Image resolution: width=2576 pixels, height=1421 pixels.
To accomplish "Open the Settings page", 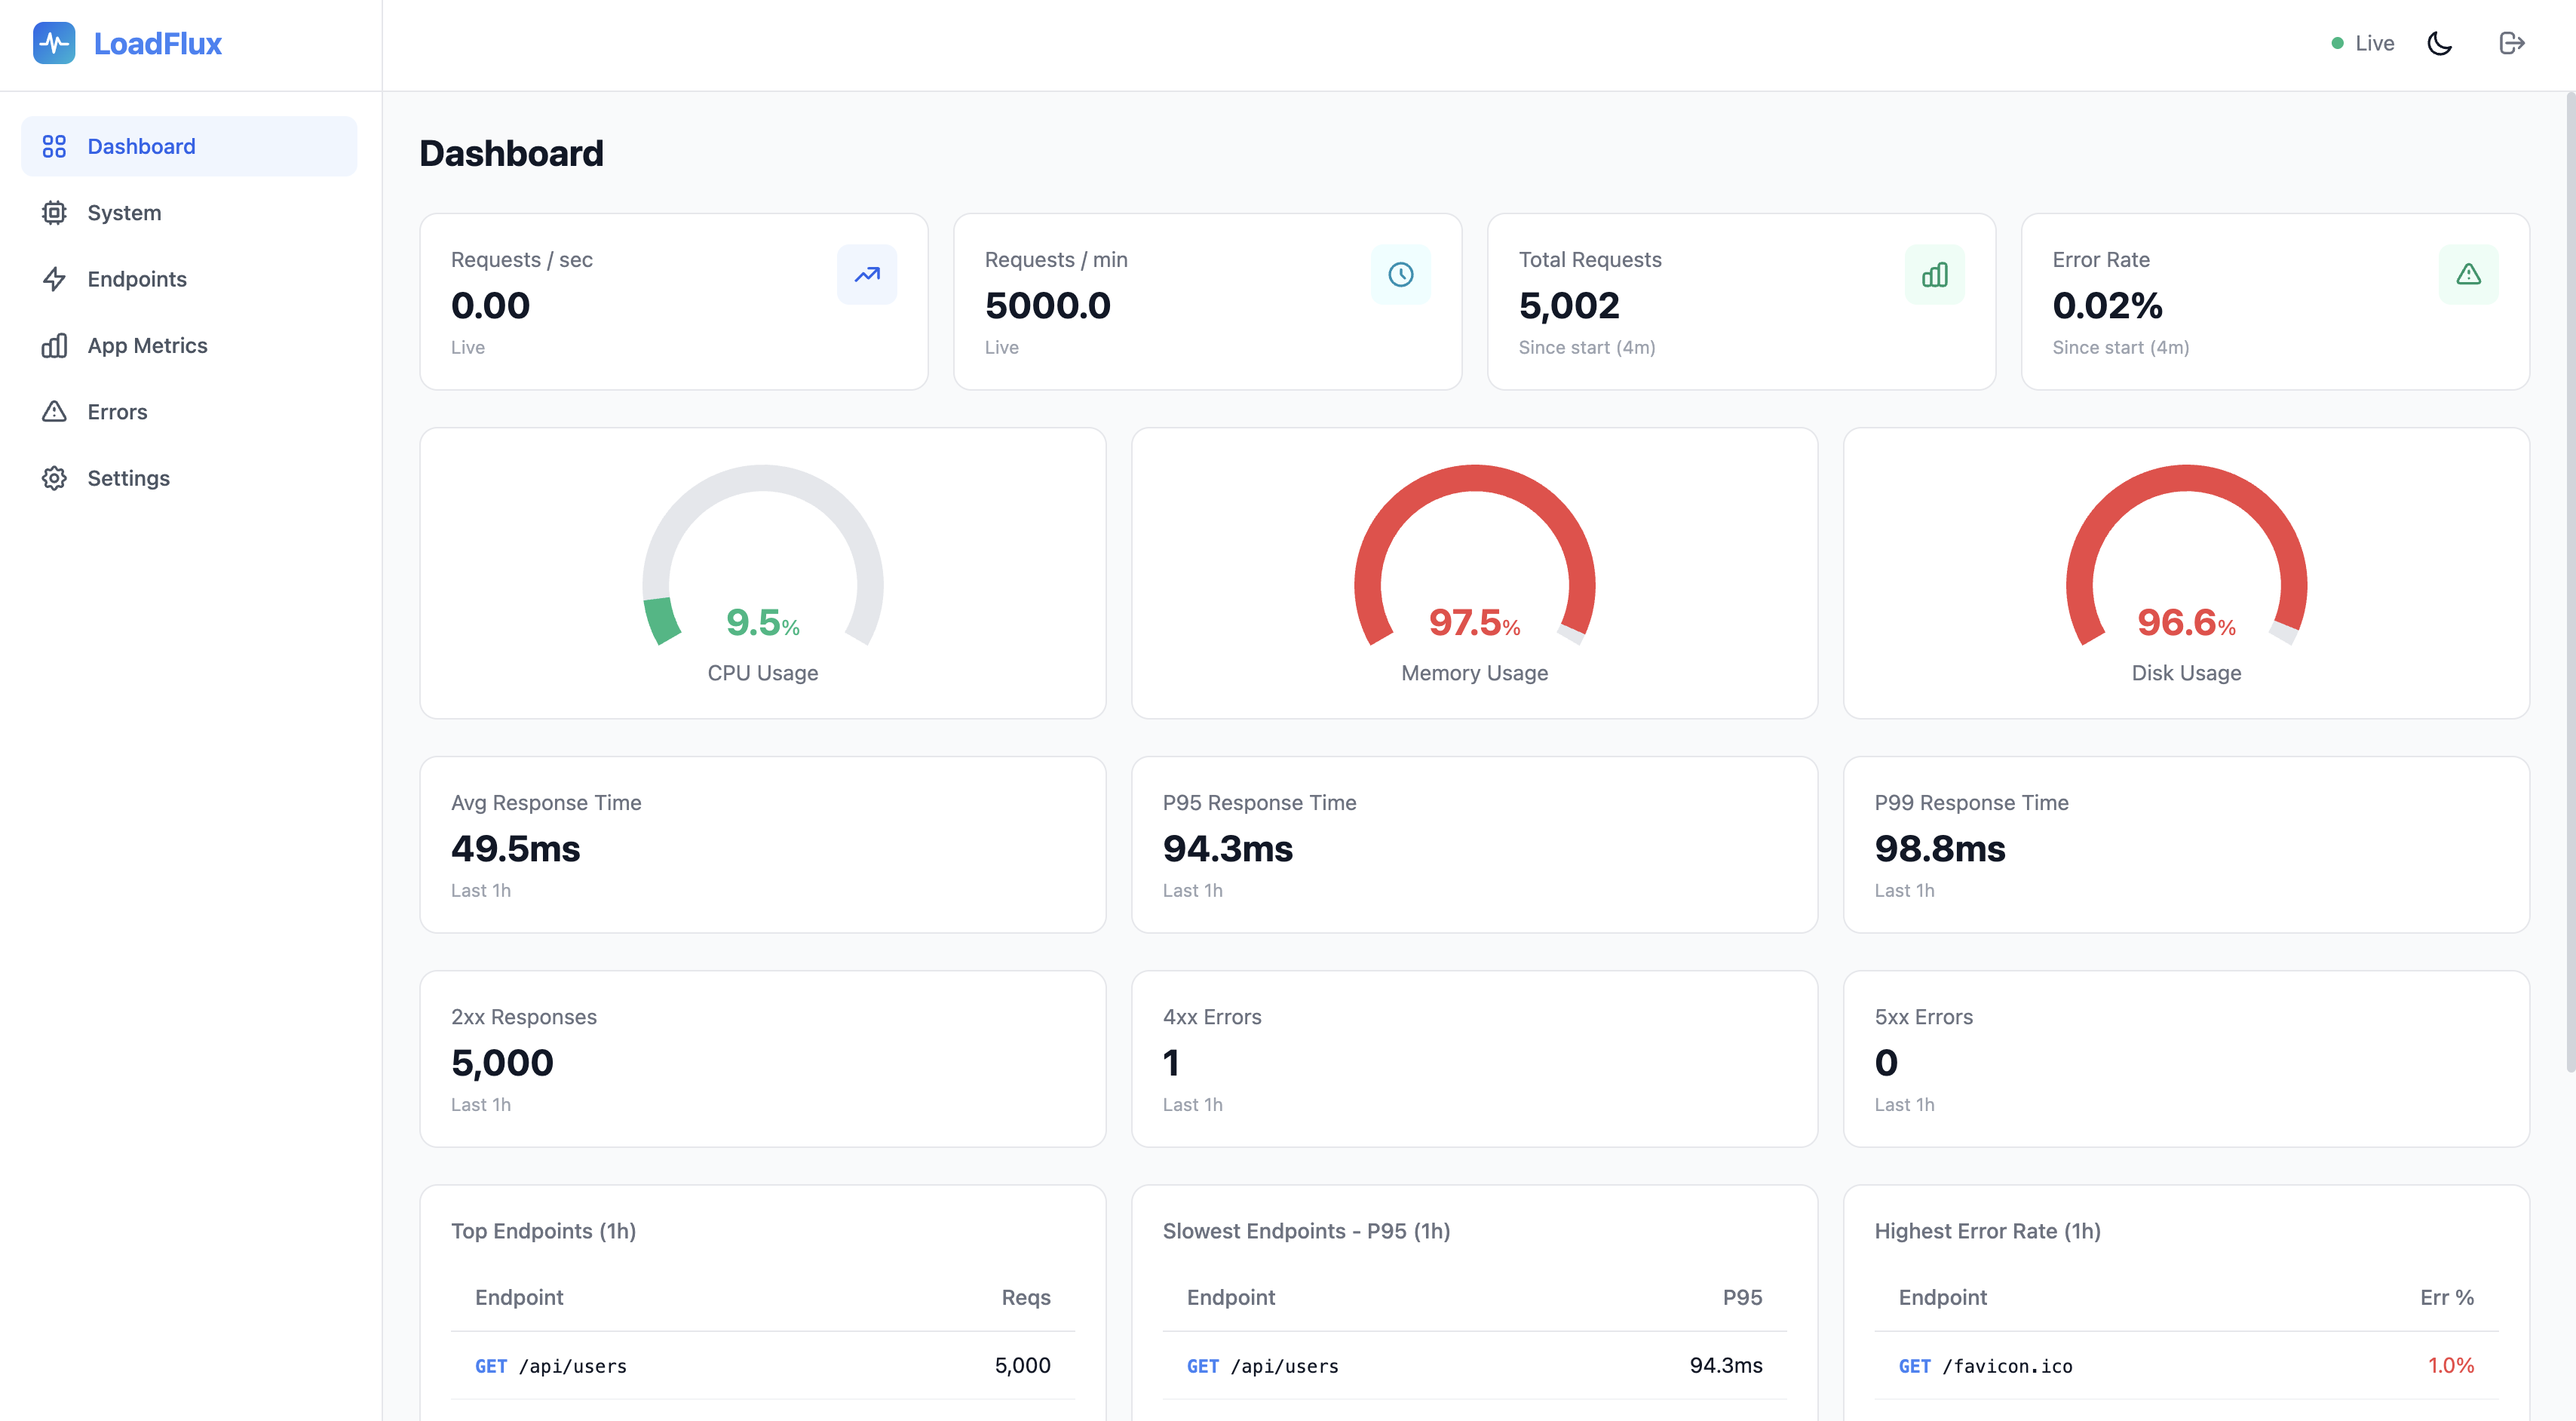I will [x=189, y=478].
